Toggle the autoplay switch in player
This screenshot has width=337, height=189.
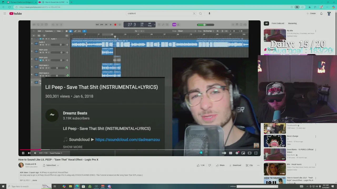224,153
